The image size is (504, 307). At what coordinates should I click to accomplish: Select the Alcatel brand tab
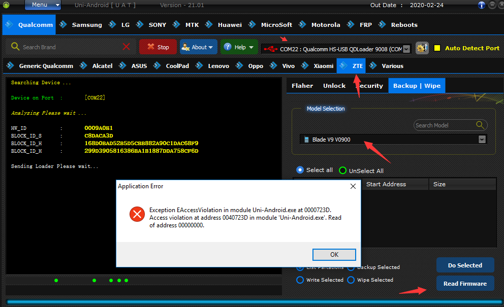(x=97, y=66)
